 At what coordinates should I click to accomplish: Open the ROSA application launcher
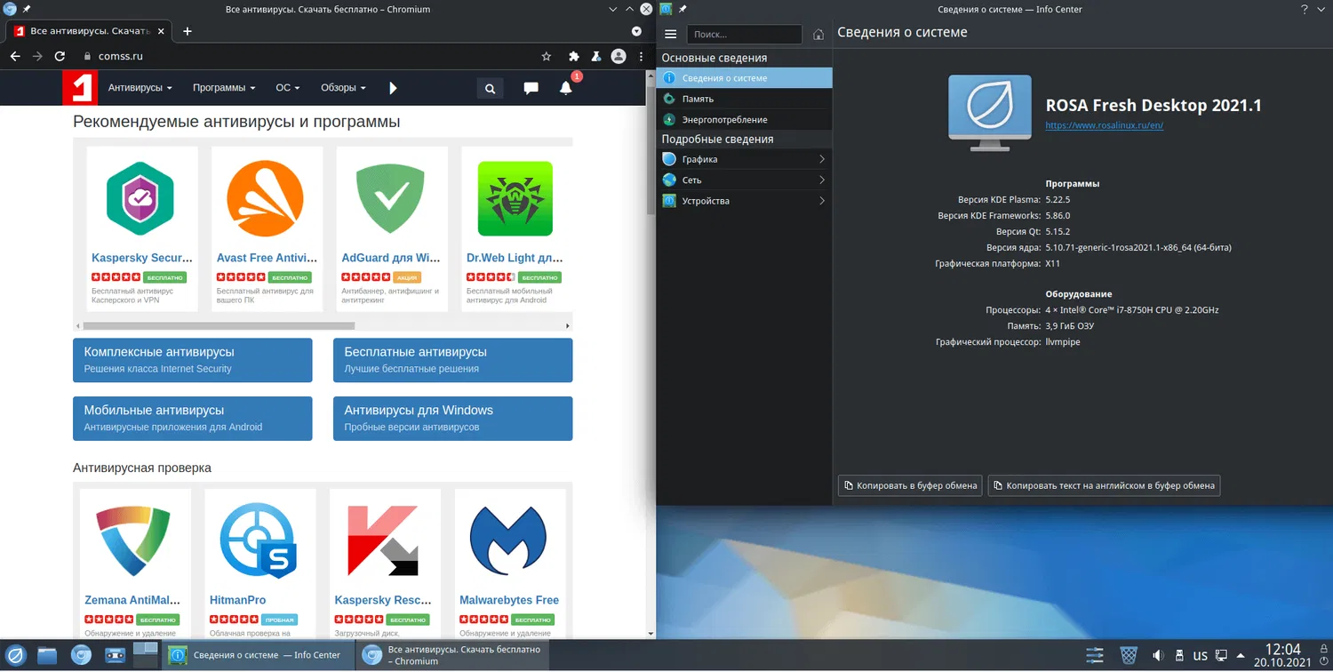pos(15,656)
